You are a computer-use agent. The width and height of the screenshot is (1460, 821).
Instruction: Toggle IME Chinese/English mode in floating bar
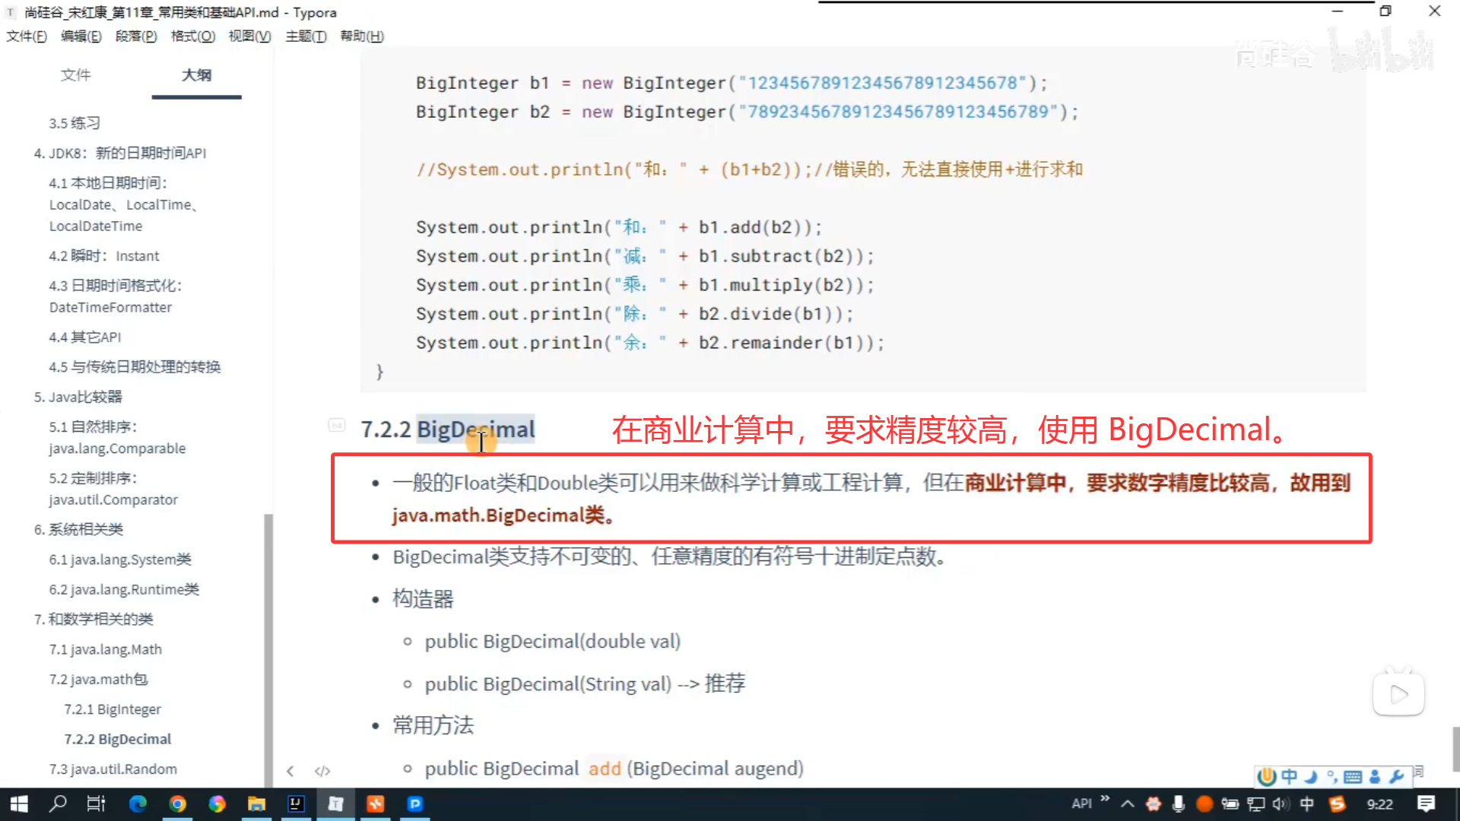(x=1289, y=776)
